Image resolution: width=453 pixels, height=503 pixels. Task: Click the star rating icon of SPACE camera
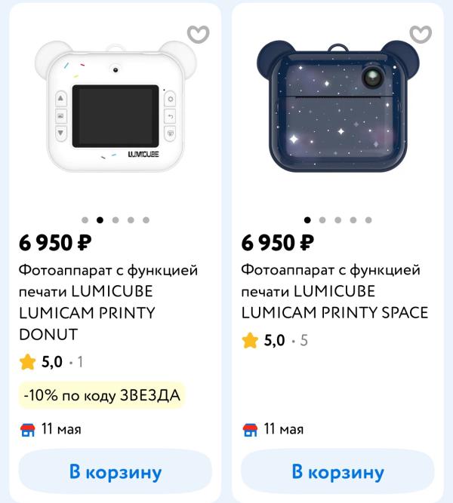pyautogui.click(x=250, y=341)
